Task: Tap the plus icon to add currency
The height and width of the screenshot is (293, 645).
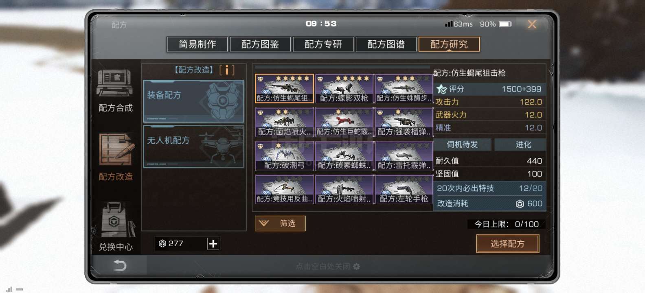Action: 213,244
